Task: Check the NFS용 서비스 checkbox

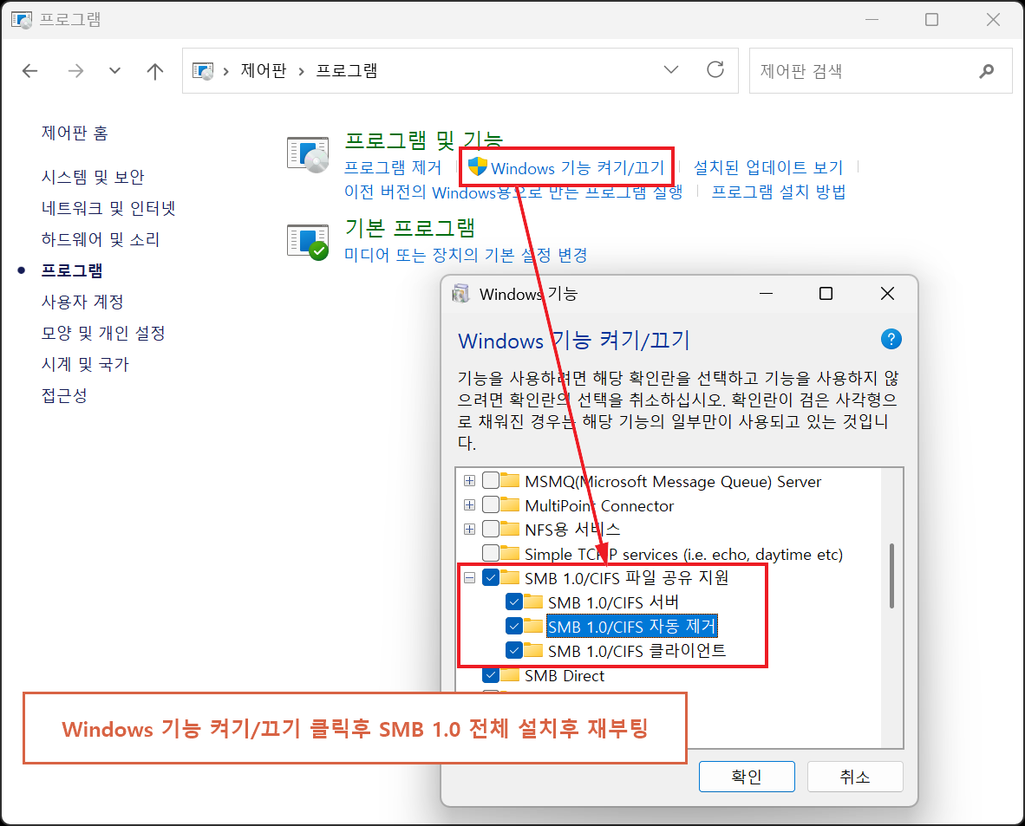Action: coord(491,530)
